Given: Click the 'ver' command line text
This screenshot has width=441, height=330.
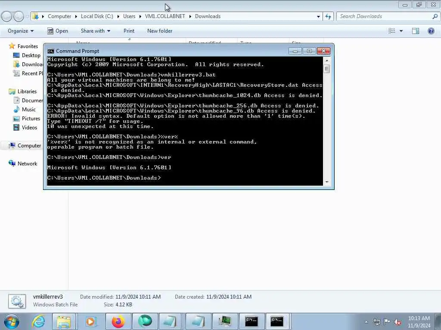Looking at the screenshot, I should (x=166, y=157).
